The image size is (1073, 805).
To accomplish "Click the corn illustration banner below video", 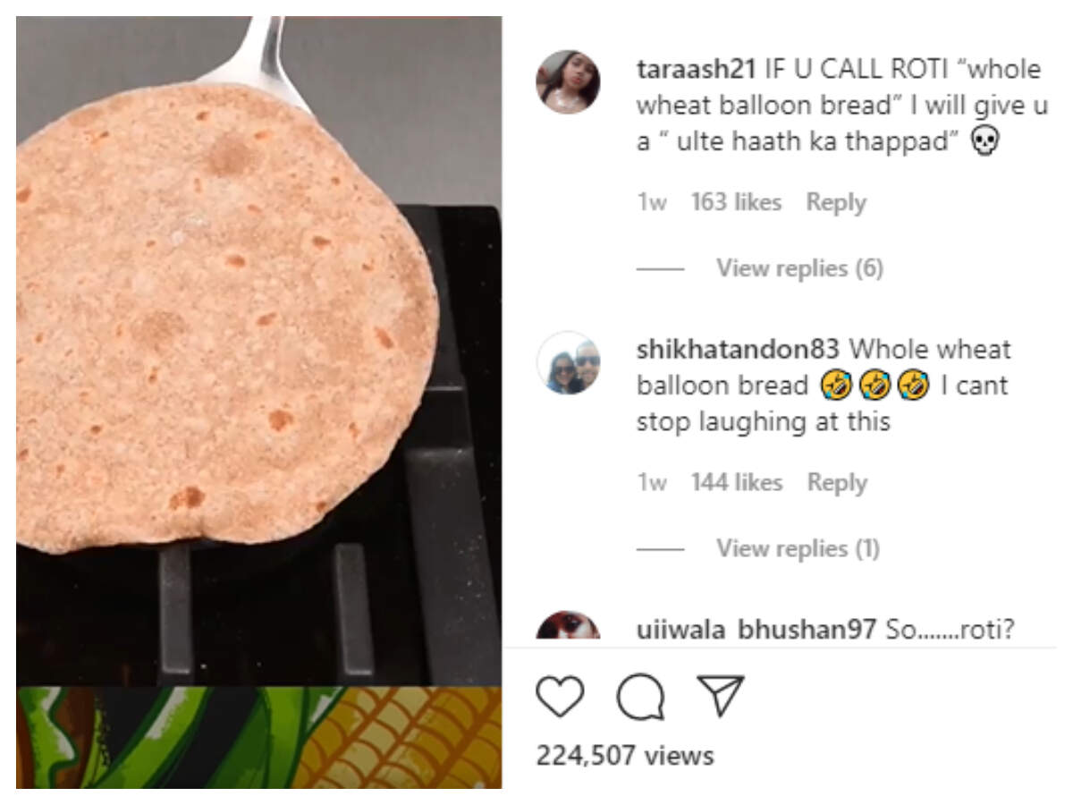I will click(258, 738).
